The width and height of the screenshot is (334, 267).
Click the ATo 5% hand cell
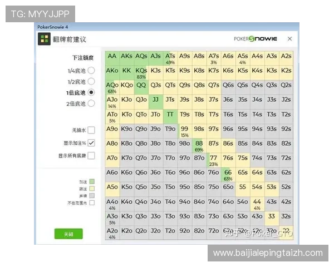pyautogui.click(x=112, y=116)
